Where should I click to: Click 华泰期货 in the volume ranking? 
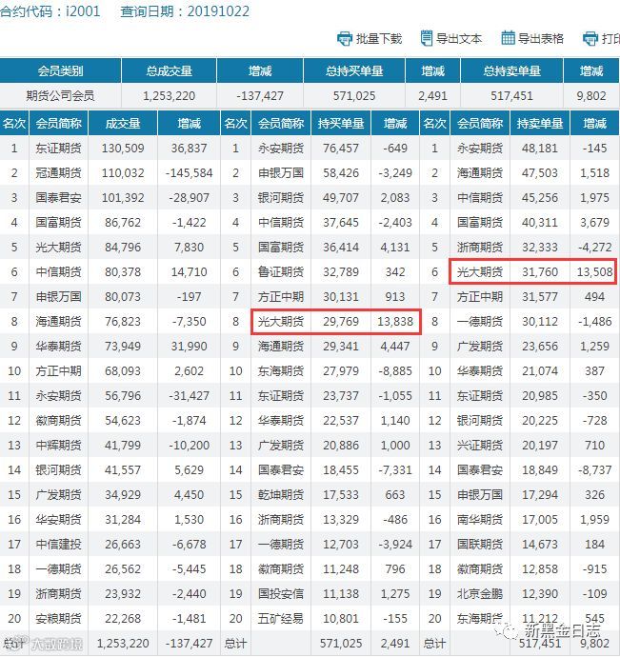[x=58, y=346]
